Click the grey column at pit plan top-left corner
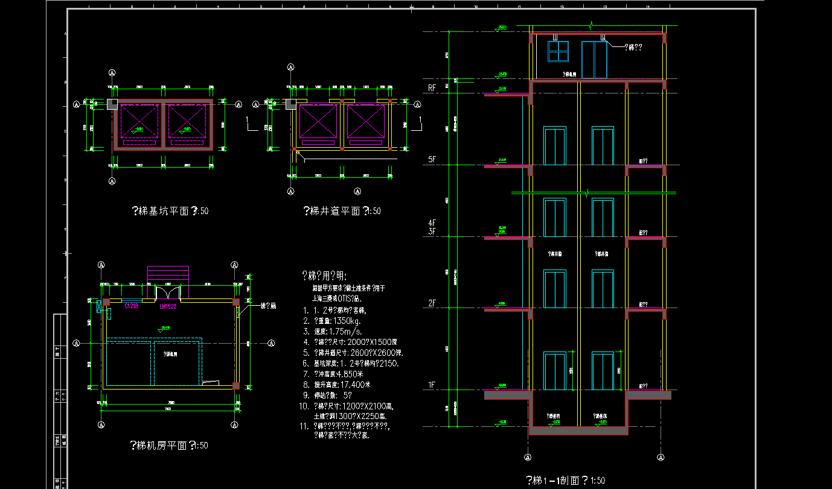This screenshot has width=832, height=489. (112, 104)
